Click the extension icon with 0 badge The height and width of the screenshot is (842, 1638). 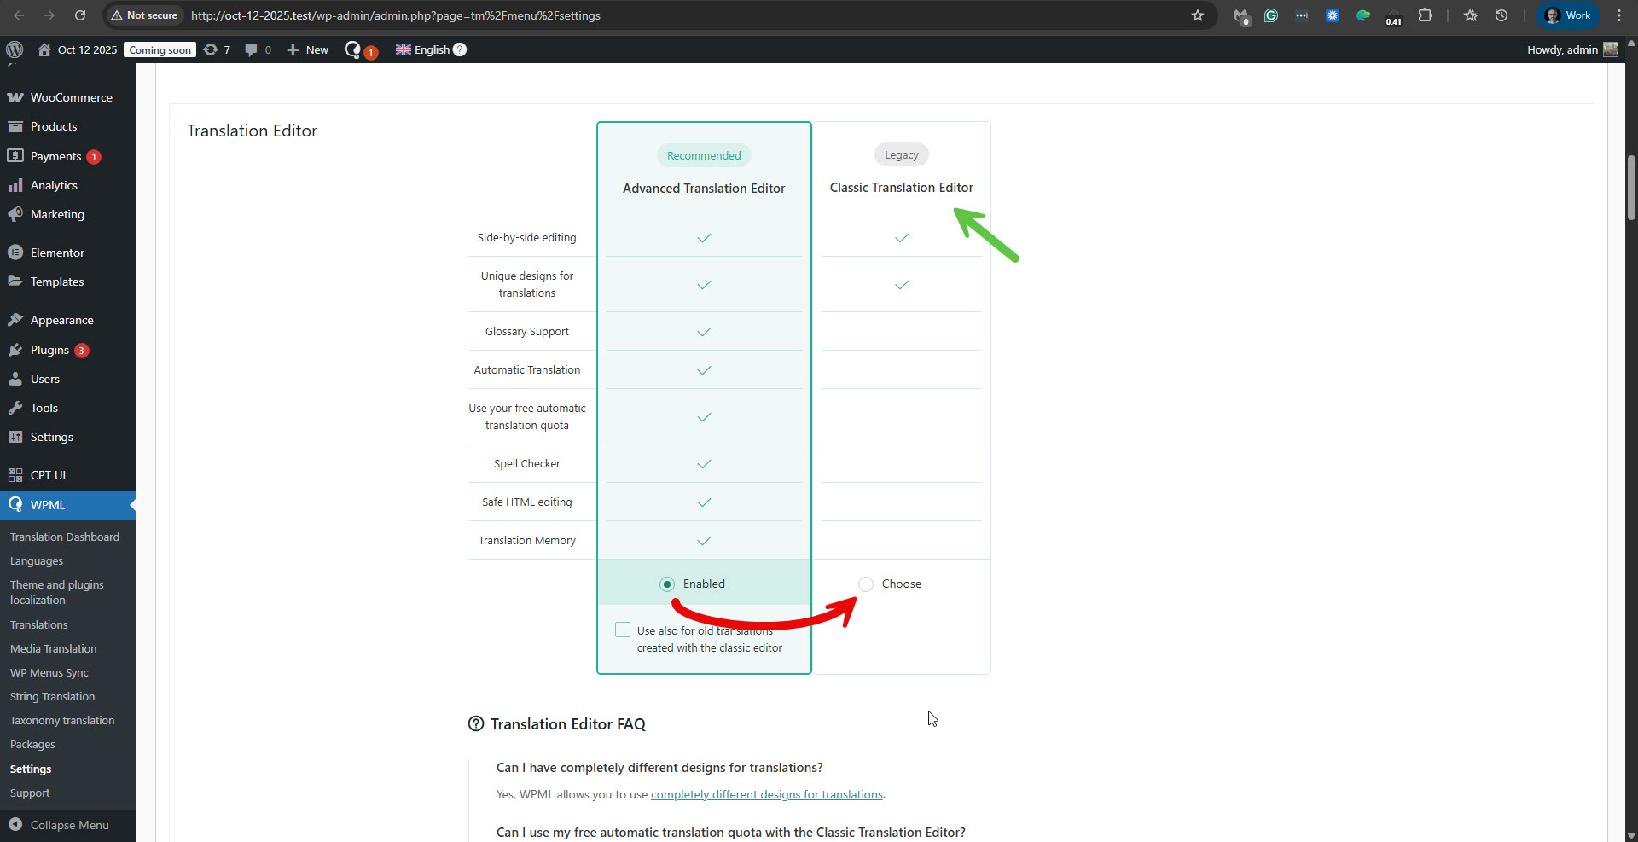point(1241,16)
